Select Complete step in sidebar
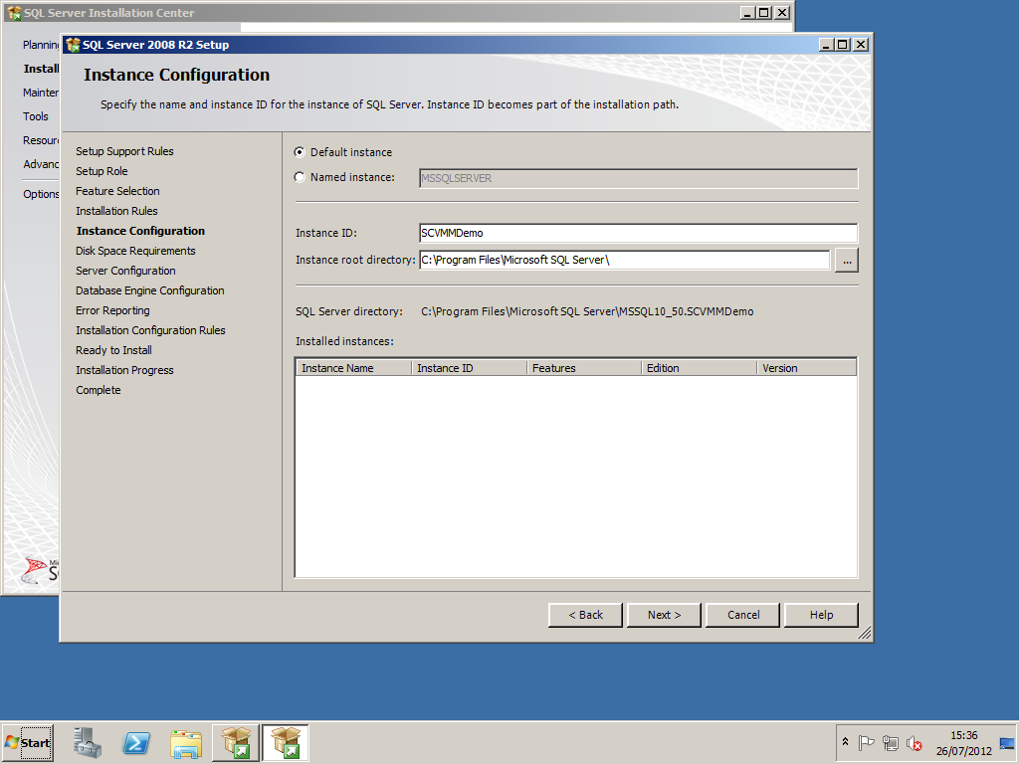 (x=99, y=390)
